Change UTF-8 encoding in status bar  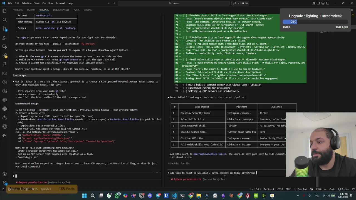[x=280, y=189]
